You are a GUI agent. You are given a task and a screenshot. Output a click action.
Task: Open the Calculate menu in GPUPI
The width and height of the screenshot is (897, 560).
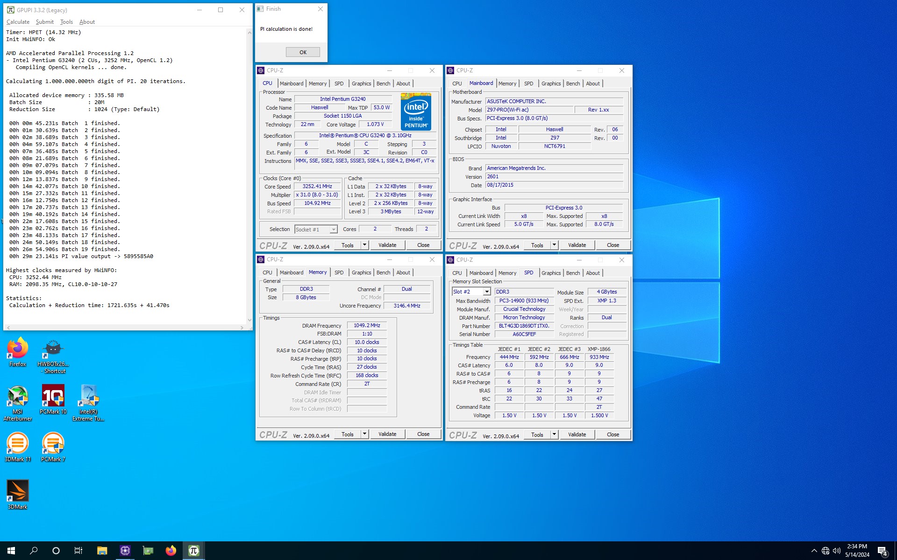pyautogui.click(x=18, y=22)
